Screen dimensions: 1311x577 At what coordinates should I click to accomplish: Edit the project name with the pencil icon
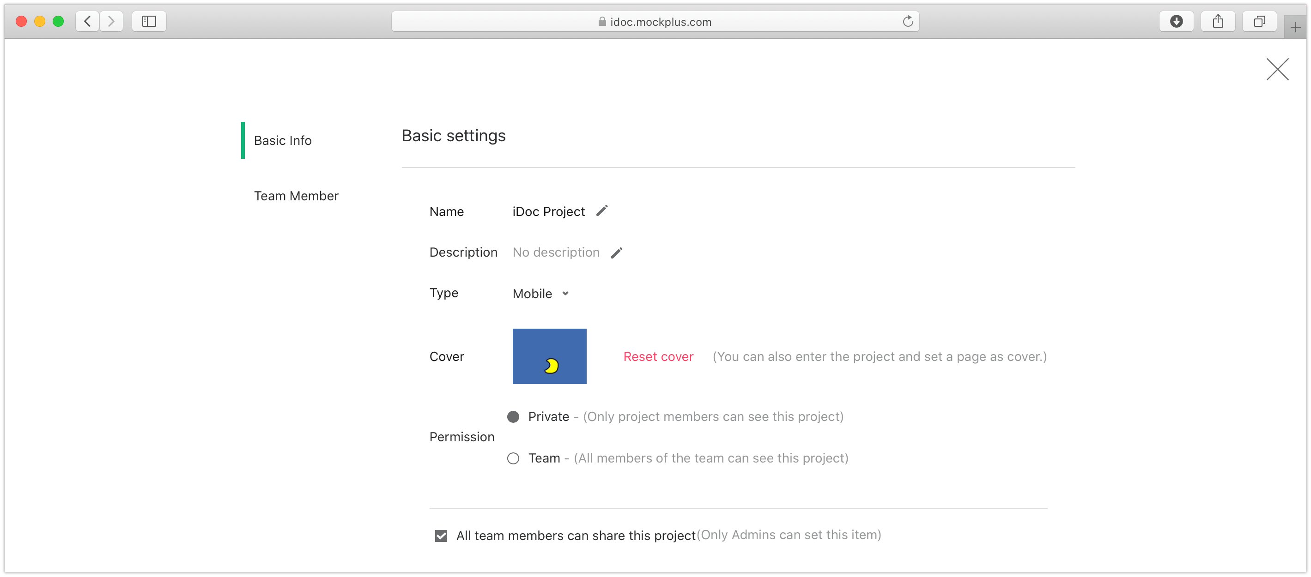(601, 211)
